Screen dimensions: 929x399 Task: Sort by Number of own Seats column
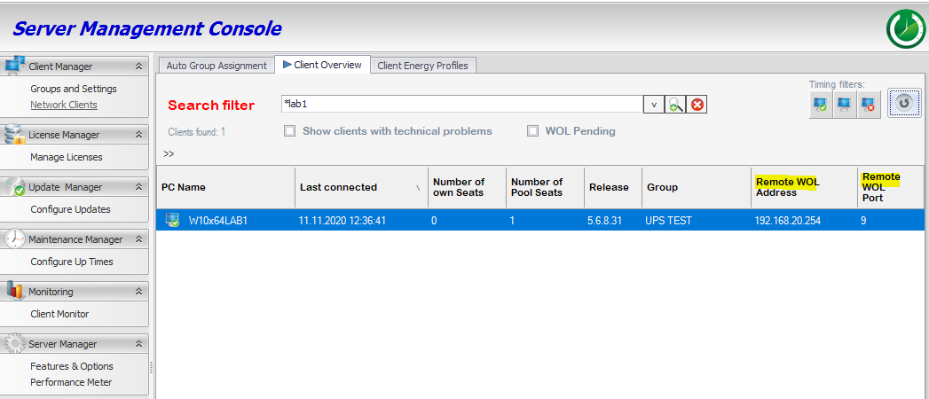pyautogui.click(x=467, y=187)
